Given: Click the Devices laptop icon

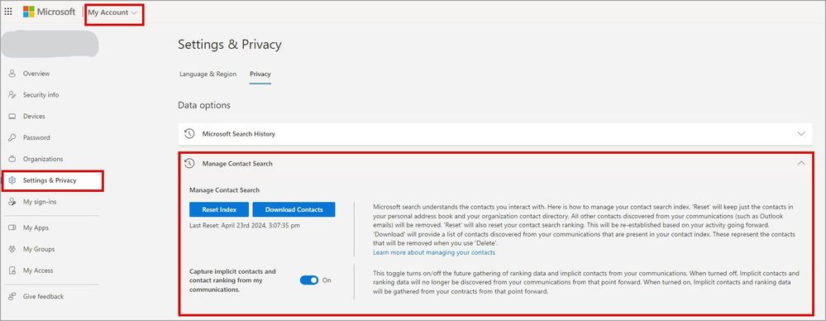Looking at the screenshot, I should 12,117.
